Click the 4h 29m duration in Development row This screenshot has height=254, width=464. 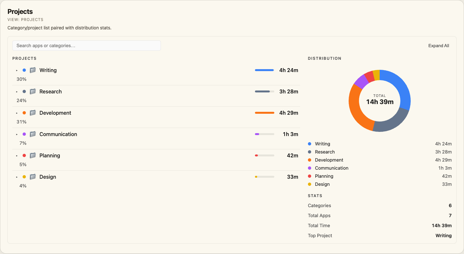(x=289, y=113)
